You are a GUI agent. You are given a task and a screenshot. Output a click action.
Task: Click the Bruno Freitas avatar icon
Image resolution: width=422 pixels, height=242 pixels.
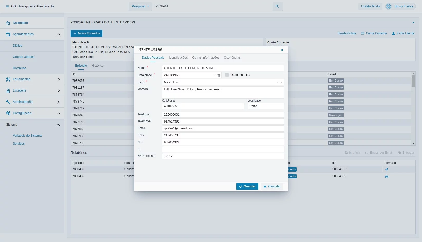389,6
